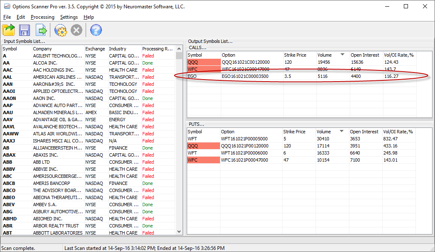The width and height of the screenshot is (435, 252).
Task: Select the highlighted QQQ symbol in PUTS
Action: coord(203,146)
